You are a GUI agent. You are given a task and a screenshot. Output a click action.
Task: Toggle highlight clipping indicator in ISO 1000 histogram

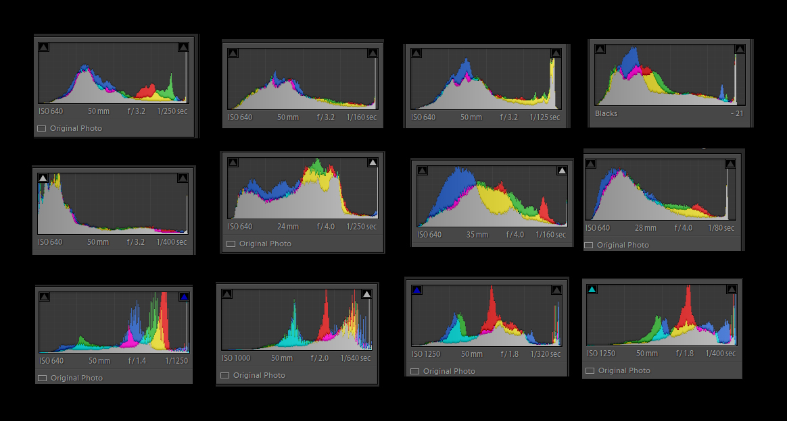coord(366,294)
